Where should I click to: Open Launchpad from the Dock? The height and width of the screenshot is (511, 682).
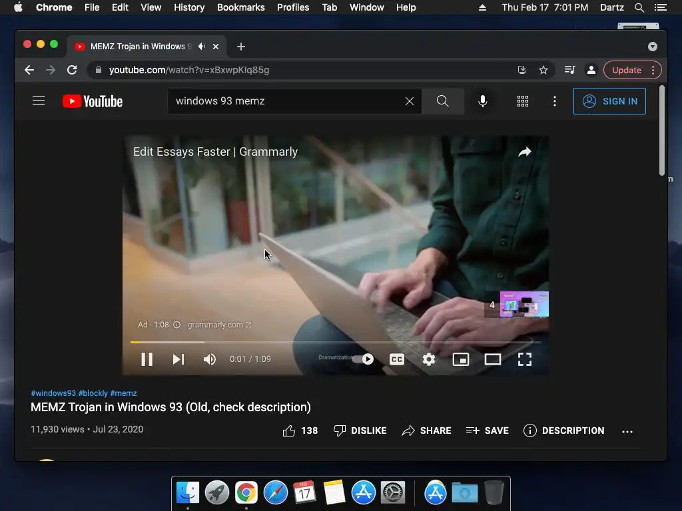(217, 493)
